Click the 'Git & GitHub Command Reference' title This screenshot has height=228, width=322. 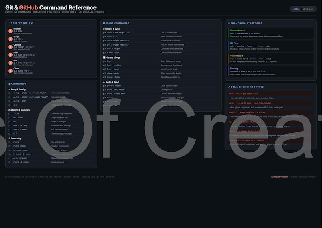tap(51, 7)
